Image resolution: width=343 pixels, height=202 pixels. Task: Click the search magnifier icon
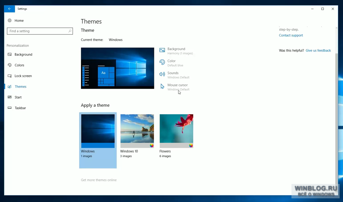[x=70, y=31]
